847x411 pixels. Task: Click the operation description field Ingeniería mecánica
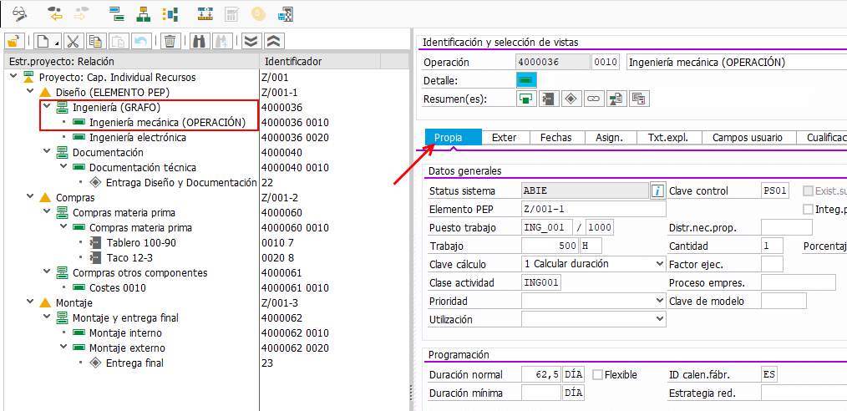click(x=736, y=62)
